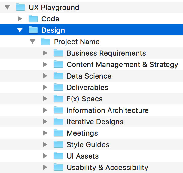Click the Meetings folder icon
The width and height of the screenshot is (183, 173).
point(58,133)
